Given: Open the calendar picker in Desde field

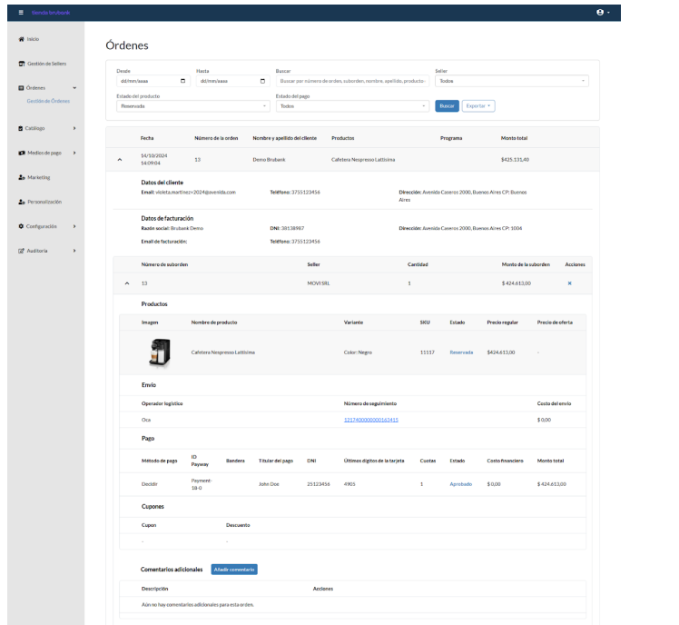Looking at the screenshot, I should (x=184, y=81).
